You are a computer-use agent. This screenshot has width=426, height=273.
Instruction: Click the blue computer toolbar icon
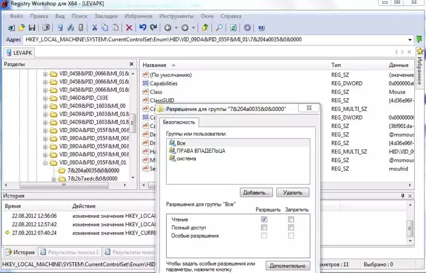pyautogui.click(x=60, y=28)
